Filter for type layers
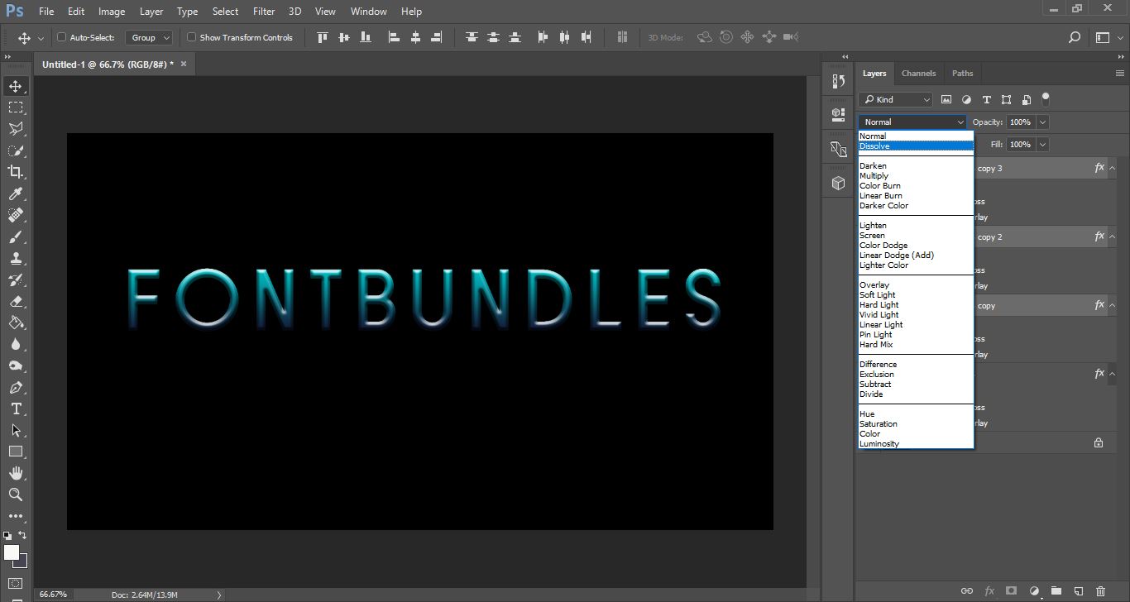This screenshot has height=602, width=1130. (986, 99)
